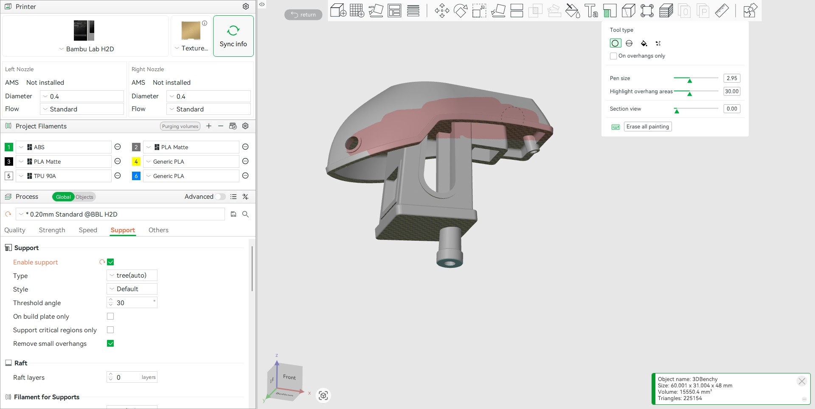Viewport: 815px width, 409px height.
Task: Click the compare presets icon
Action: pyautogui.click(x=245, y=197)
